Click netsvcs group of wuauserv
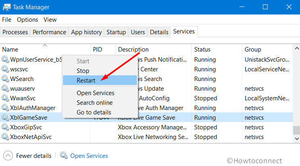This screenshot has width=300, height=166. tap(254, 89)
